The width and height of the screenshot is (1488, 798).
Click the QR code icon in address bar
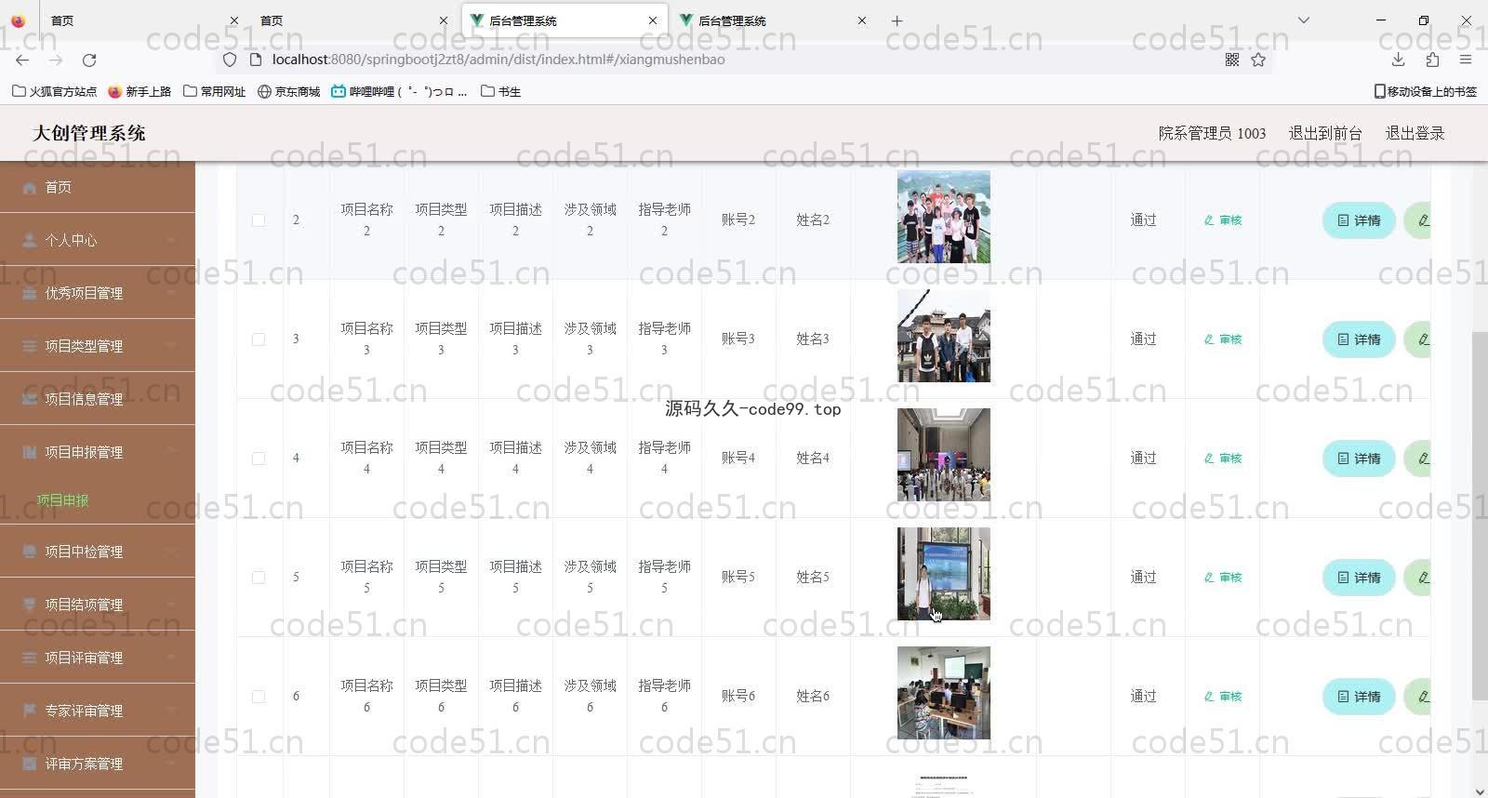point(1232,60)
